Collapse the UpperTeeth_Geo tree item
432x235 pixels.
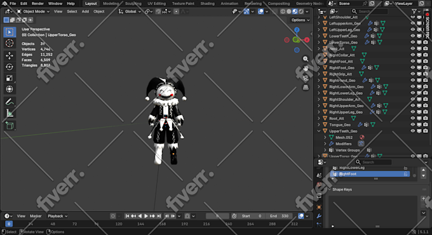pos(319,131)
